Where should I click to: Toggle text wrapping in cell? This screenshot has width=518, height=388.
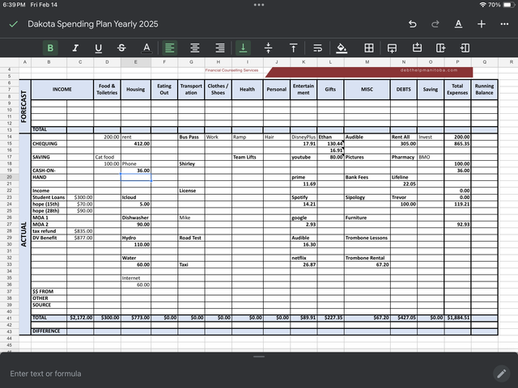click(317, 48)
